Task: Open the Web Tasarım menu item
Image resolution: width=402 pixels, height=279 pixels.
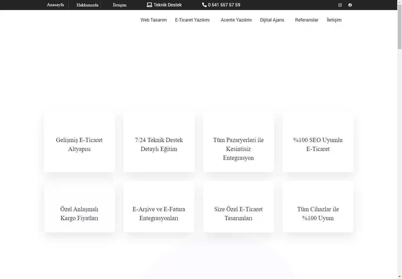Action: [x=154, y=20]
